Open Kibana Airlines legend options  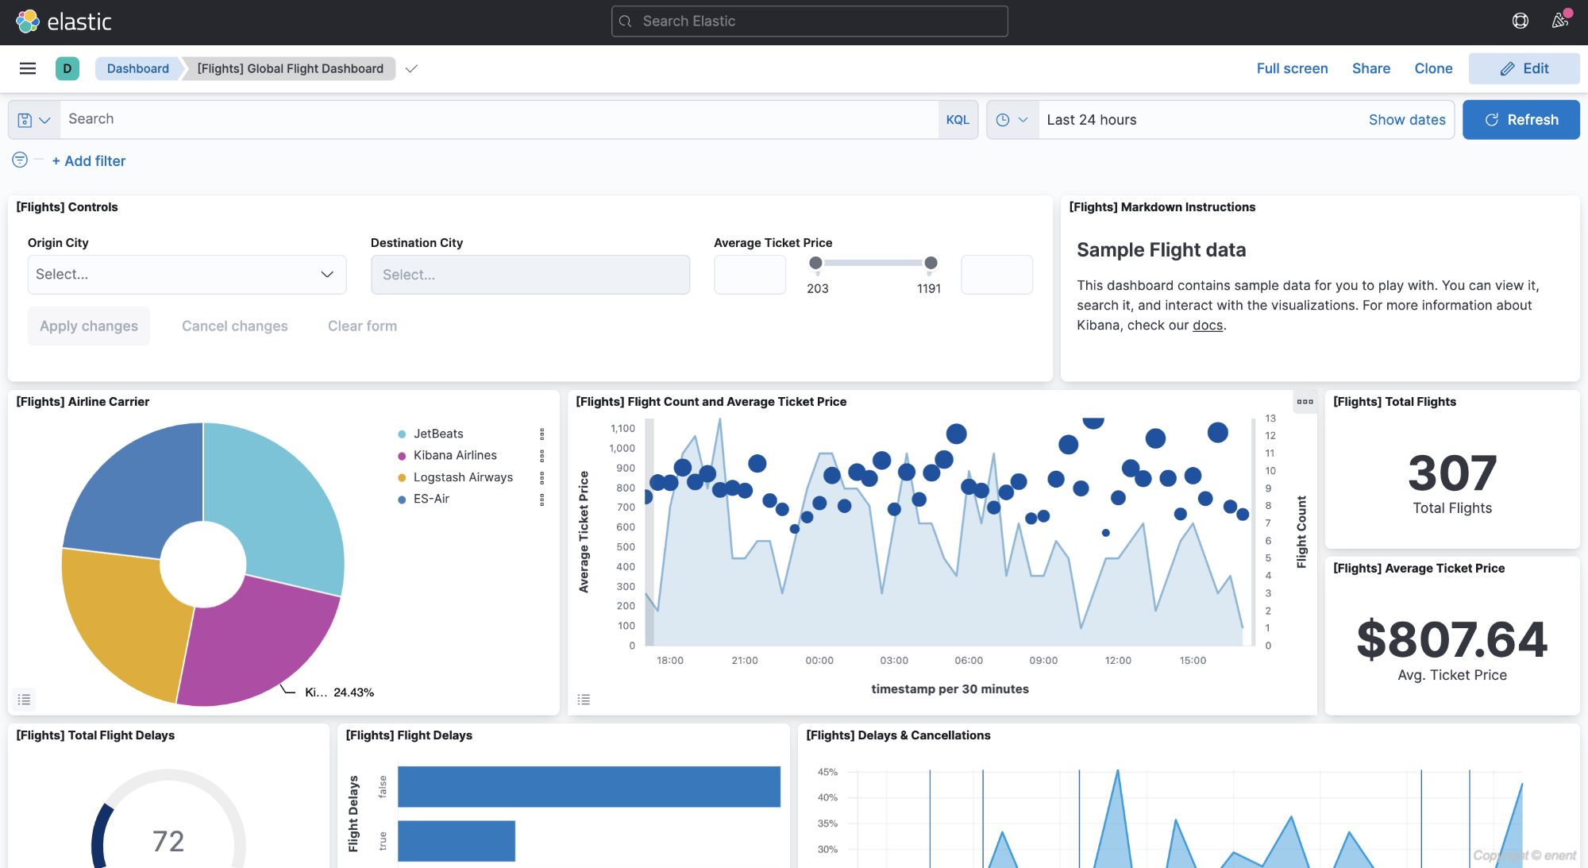542,456
